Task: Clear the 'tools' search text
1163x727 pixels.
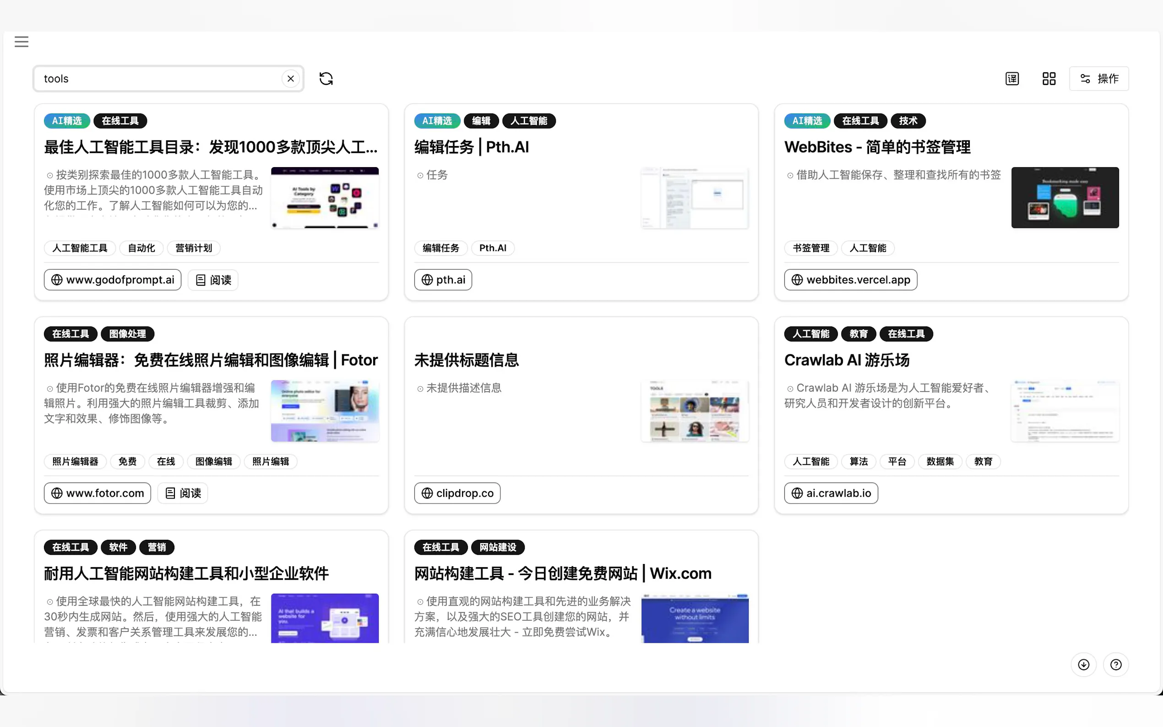Action: [x=290, y=79]
